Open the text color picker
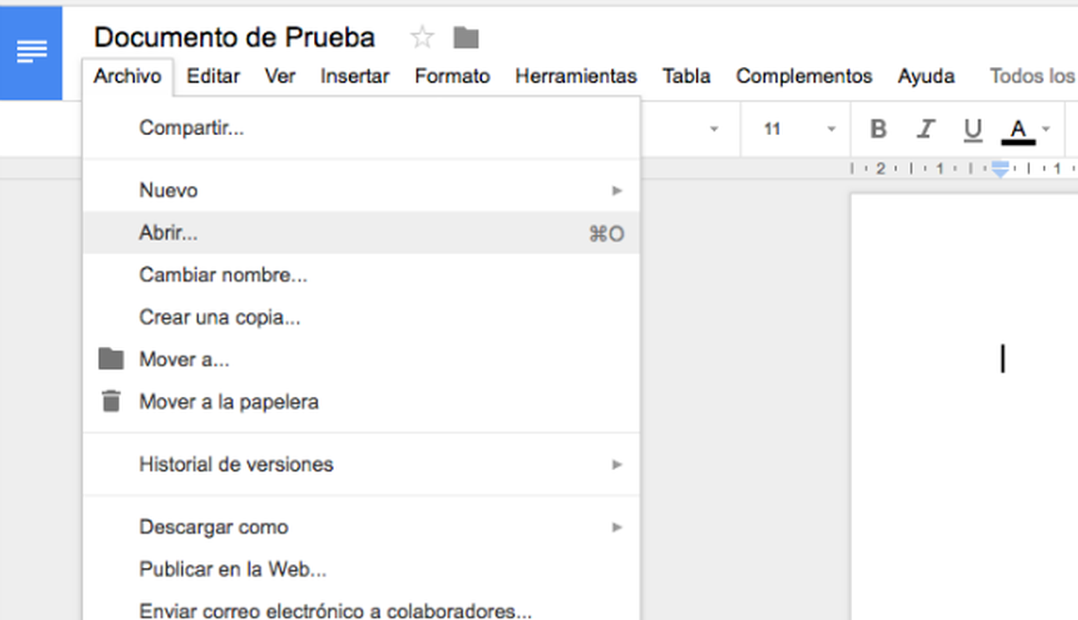1078x620 pixels. tap(1017, 130)
